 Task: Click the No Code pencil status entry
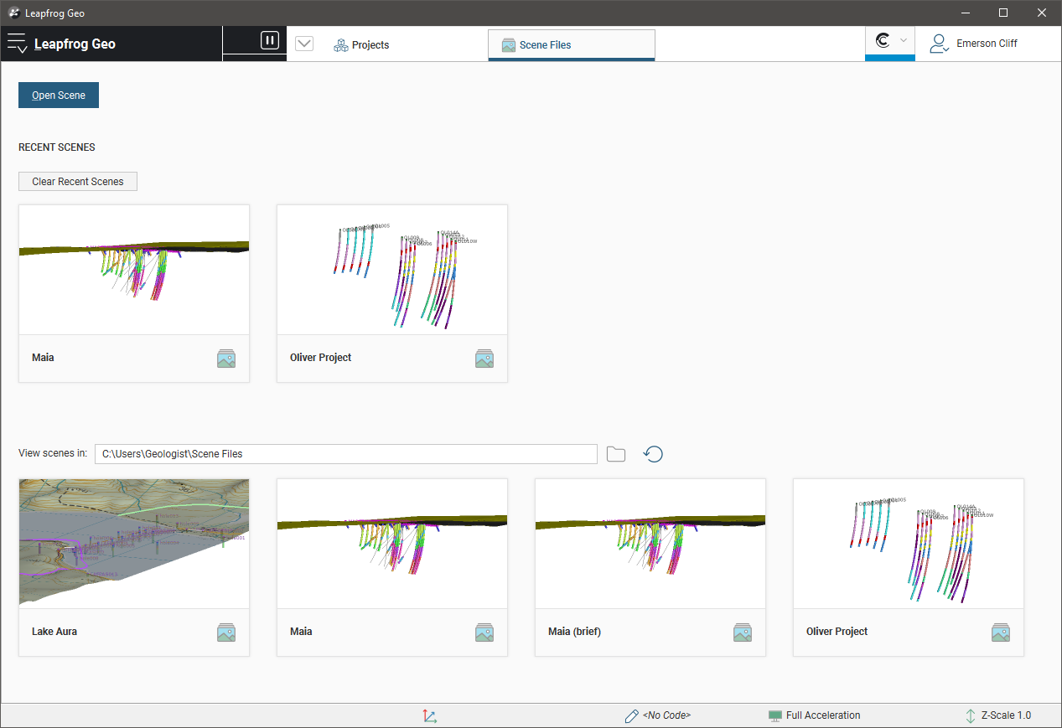click(x=657, y=715)
